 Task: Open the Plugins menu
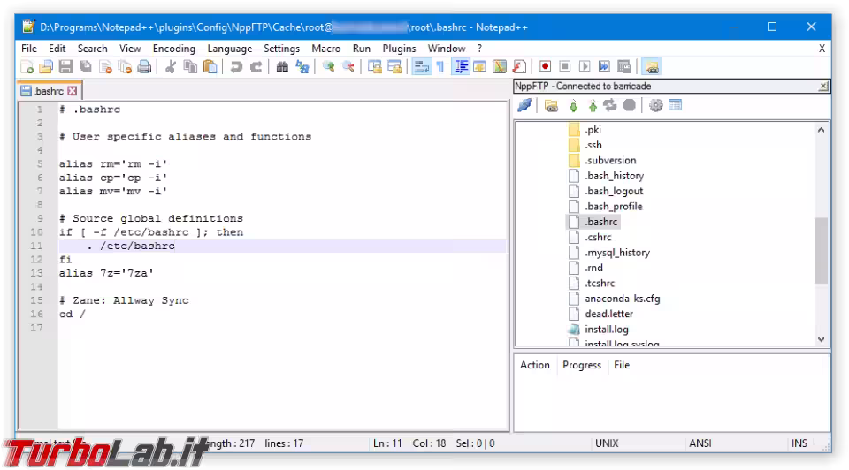click(399, 48)
